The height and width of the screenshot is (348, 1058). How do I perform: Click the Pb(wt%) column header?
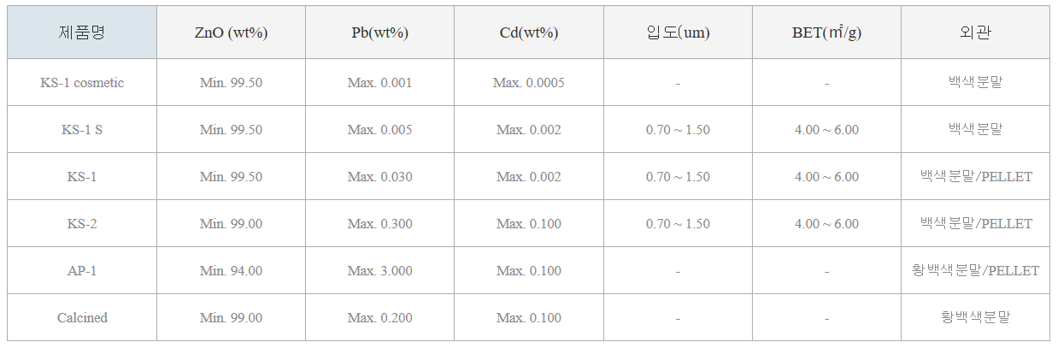click(x=379, y=32)
